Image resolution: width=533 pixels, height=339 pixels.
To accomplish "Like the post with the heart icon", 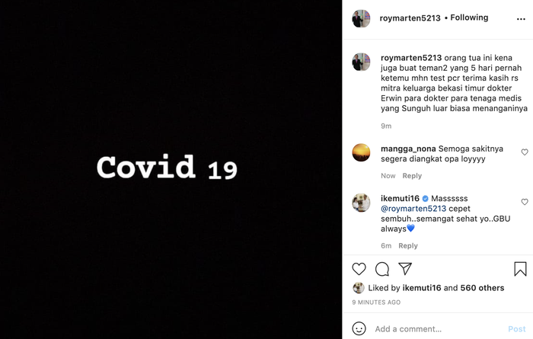I will click(x=359, y=269).
